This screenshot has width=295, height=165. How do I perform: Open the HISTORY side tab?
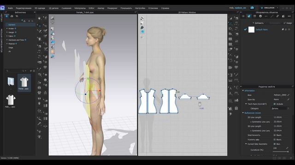1,18
